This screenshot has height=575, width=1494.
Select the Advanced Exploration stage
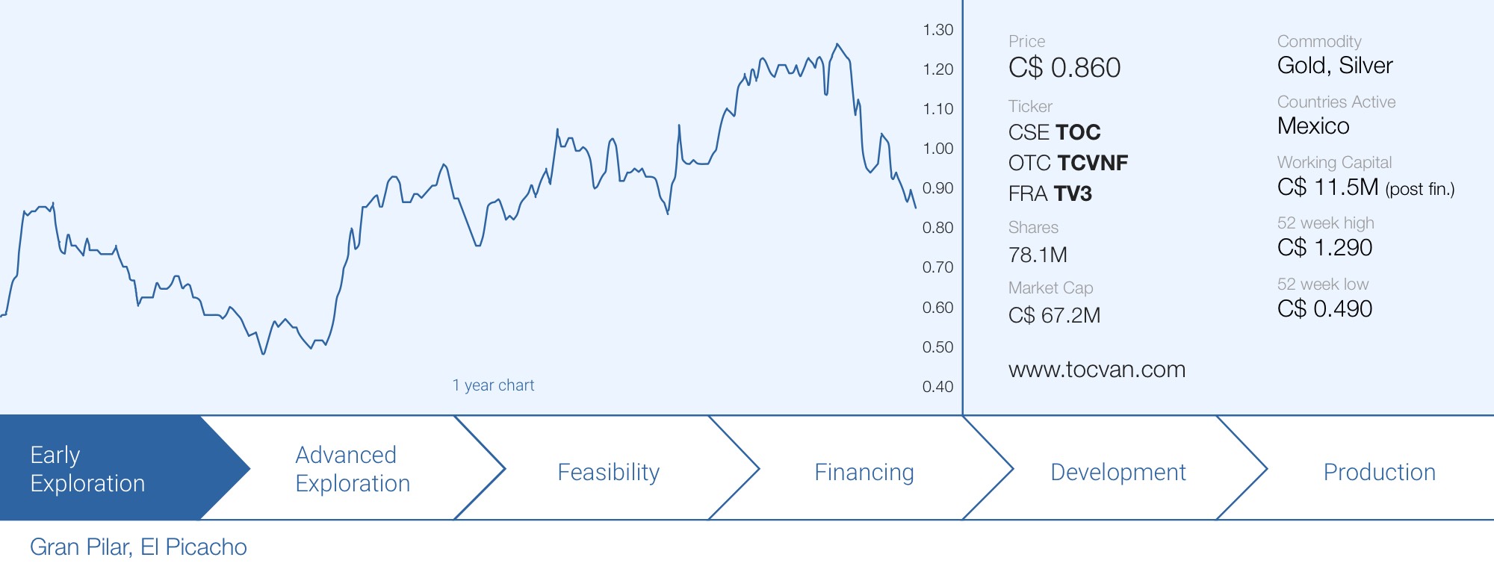pos(353,469)
